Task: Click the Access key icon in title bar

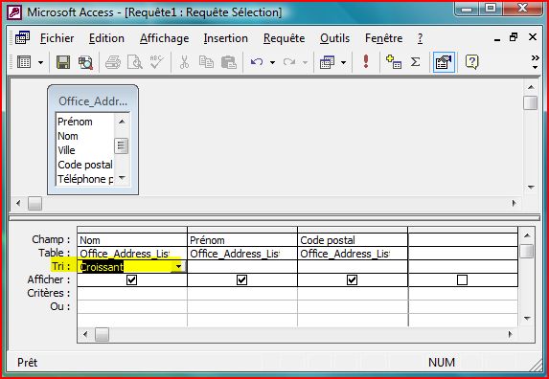Action: click(15, 12)
